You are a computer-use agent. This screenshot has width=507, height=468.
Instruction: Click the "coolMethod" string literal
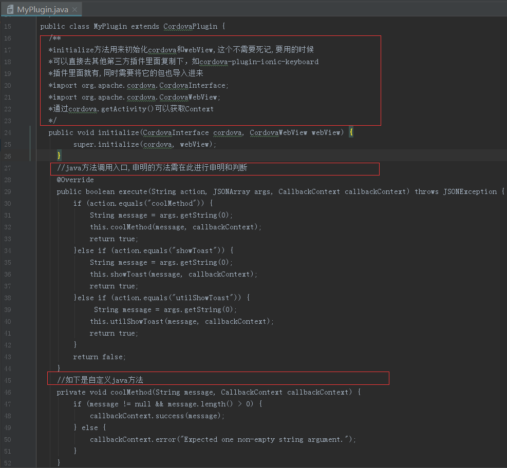tap(173, 203)
